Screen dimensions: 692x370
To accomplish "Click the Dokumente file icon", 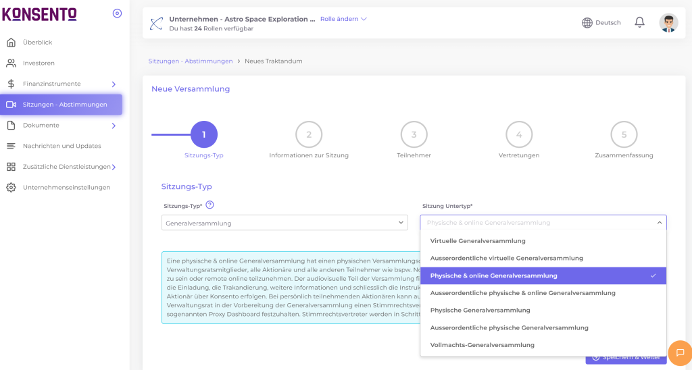I will [11, 125].
